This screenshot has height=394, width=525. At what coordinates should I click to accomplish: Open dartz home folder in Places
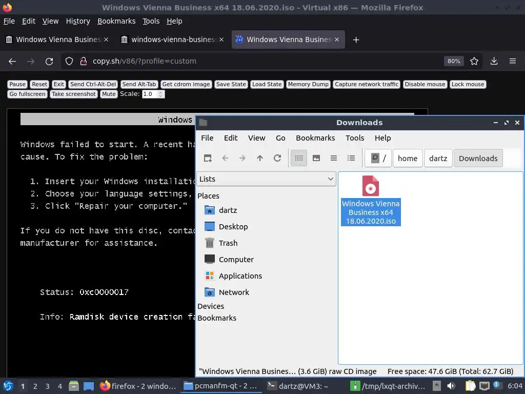tap(221, 210)
